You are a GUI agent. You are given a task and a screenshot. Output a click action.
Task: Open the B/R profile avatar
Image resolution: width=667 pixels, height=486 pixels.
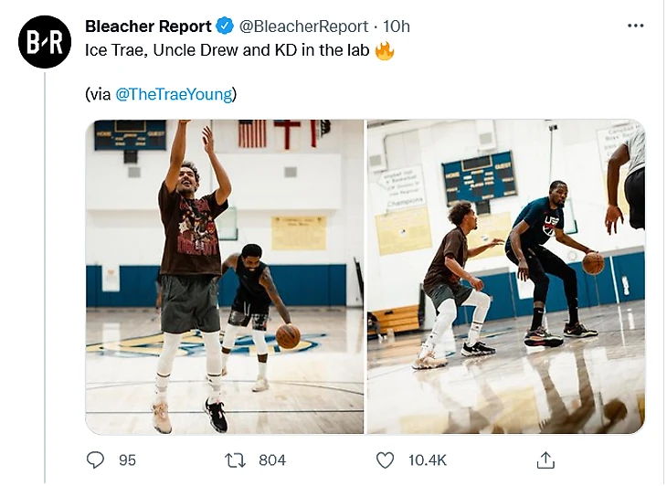pos(45,41)
